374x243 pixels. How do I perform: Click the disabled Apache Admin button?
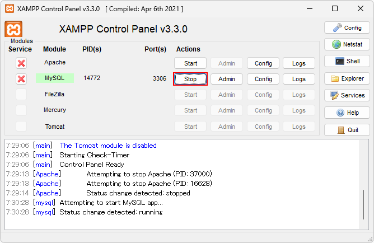227,63
